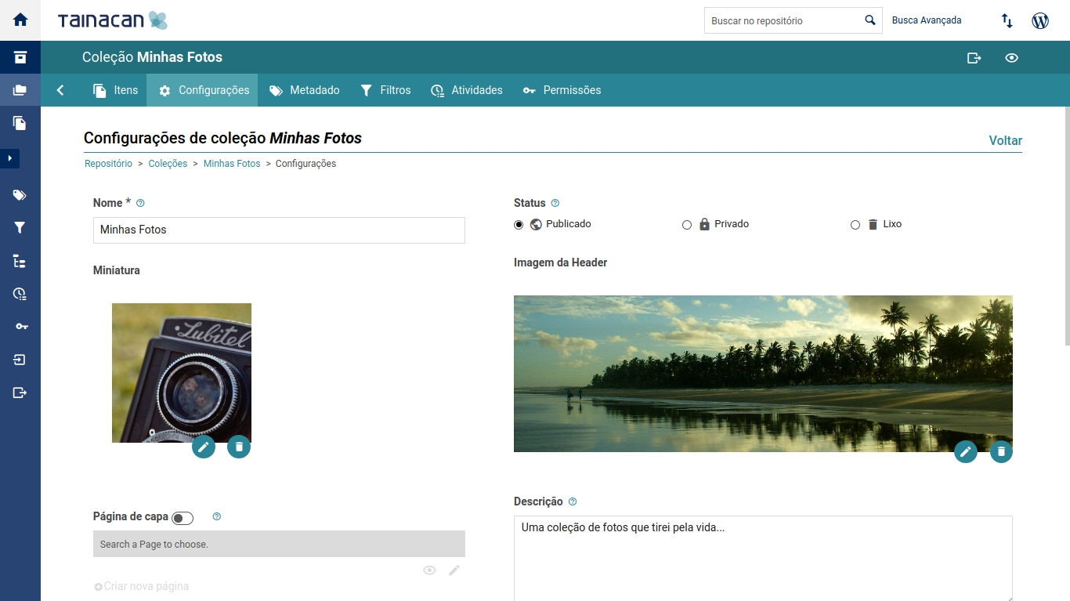This screenshot has height=601, width=1070.
Task: Open help icon next to Descrição
Action: [x=573, y=501]
